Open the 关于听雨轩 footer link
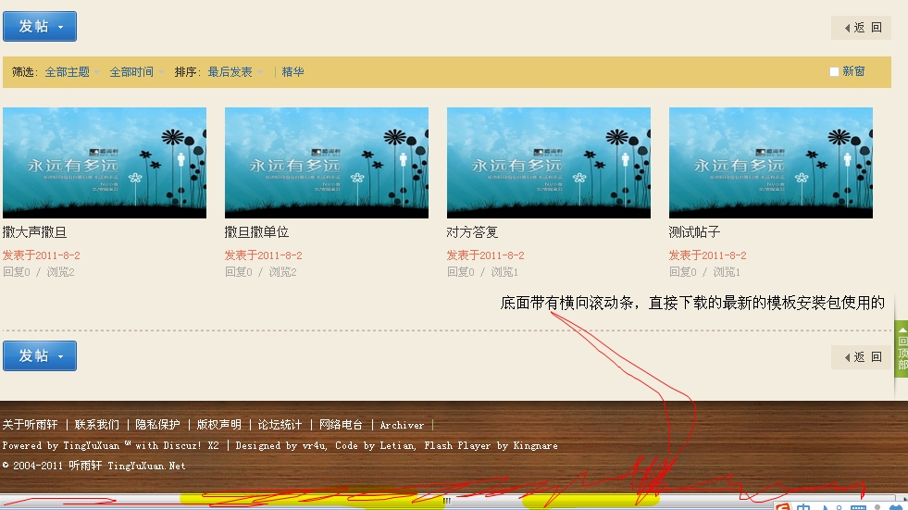The width and height of the screenshot is (908, 510). [x=31, y=425]
